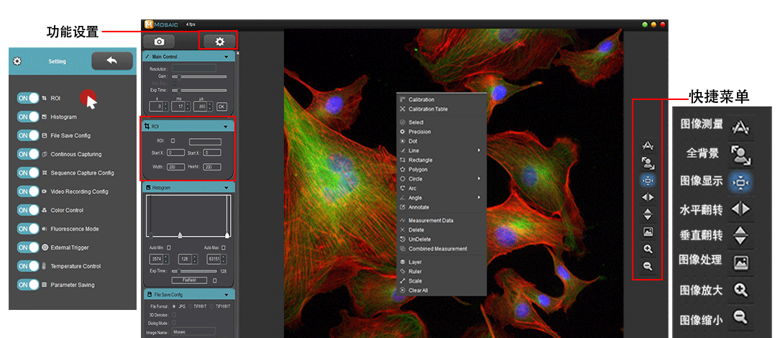The height and width of the screenshot is (338, 780).
Task: Select the horizontal flip icon
Action: (648, 197)
